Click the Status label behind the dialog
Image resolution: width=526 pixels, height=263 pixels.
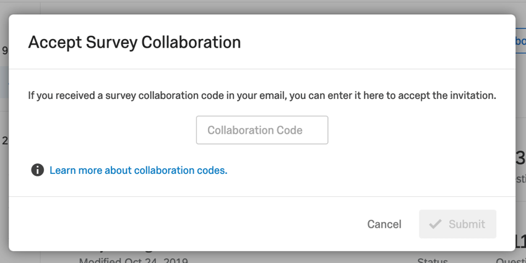[x=432, y=260]
